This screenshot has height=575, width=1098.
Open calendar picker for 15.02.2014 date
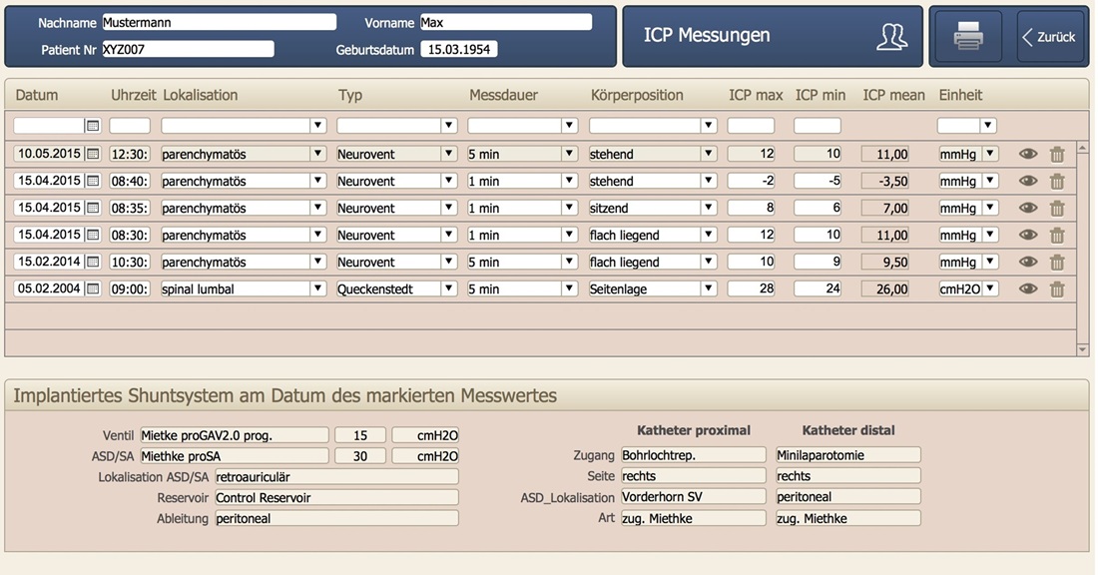[93, 262]
